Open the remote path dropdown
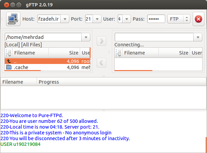Screen dimensions: 207x153 pyautogui.click(x=198, y=37)
